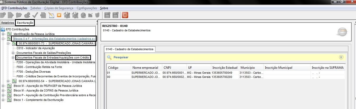Expand Identificação da Pessoa Jurídica node
The height and width of the screenshot is (109, 356).
point(3,34)
